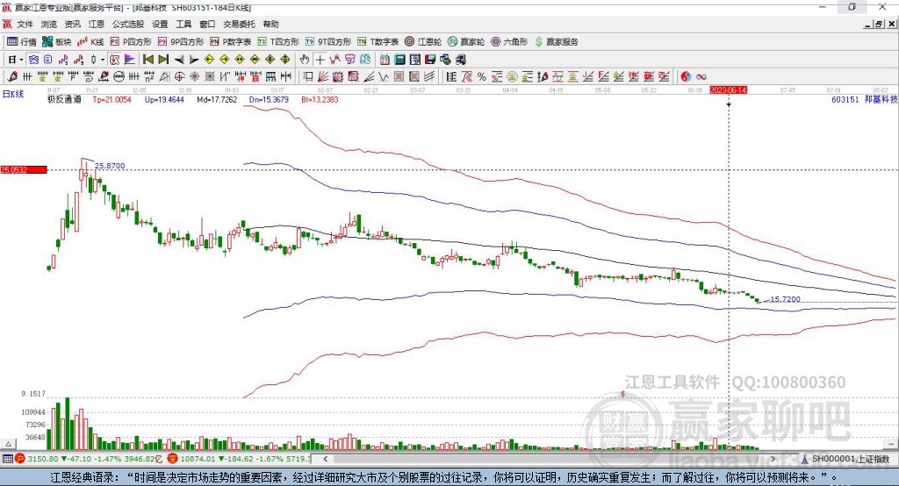
Task: Open the 资讯 menu
Action: (72, 24)
